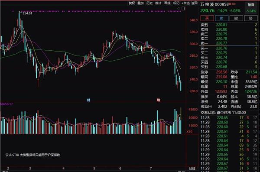Viewport: 260px width, 172px height.
Task: Click the R300 badge next to stock code
Action: [x=232, y=4]
